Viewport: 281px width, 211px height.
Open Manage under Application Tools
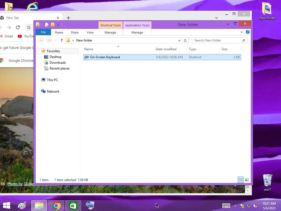[137, 32]
